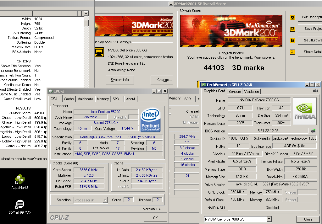
Task: Select the Graphics Card tab in GPU-Z
Action: [x=214, y=91]
